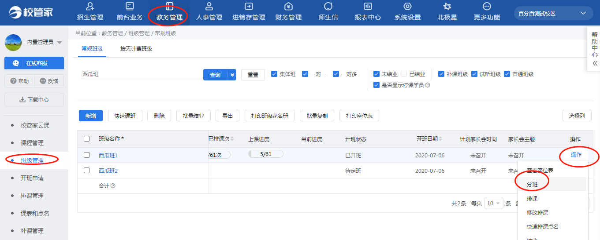The image size is (600, 240).
Task: Collapse the 帮助中心 side panel arrow
Action: point(595,63)
